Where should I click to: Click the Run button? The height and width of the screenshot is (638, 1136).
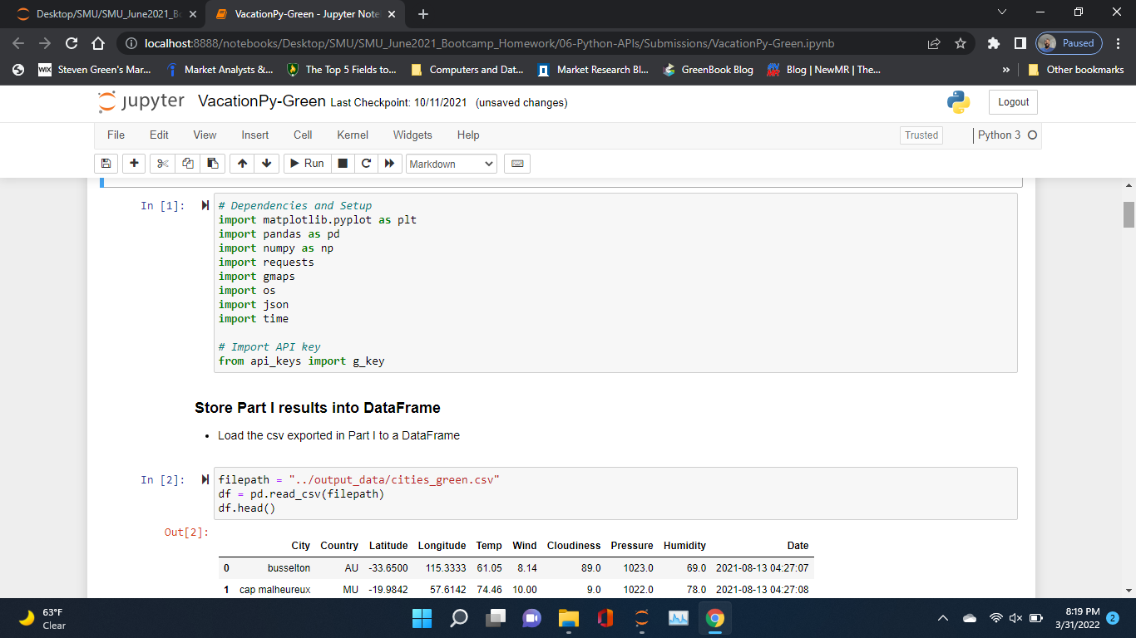(x=307, y=164)
